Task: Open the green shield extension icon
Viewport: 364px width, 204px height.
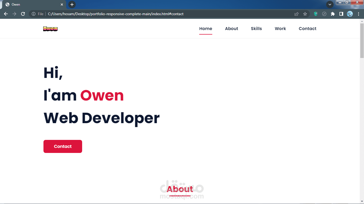Action: click(316, 14)
